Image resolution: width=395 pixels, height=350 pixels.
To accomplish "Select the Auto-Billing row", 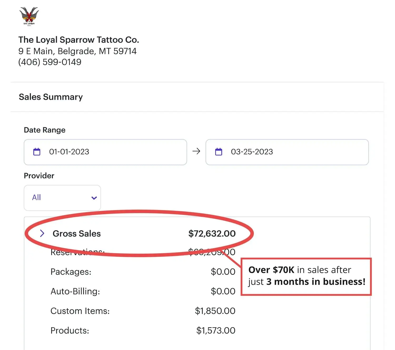I will pos(143,291).
